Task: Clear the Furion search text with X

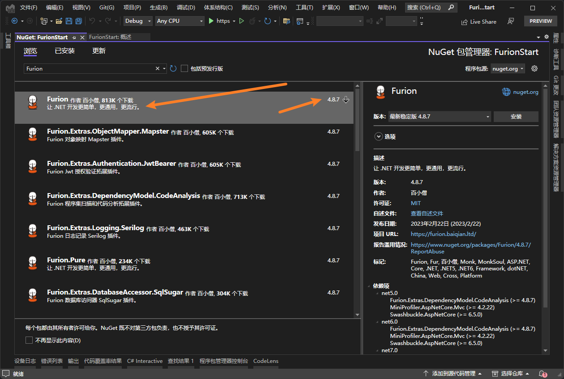Action: [158, 68]
